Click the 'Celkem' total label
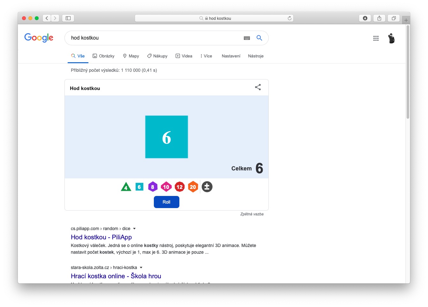Viewport: 428px width, 307px height. (x=242, y=168)
